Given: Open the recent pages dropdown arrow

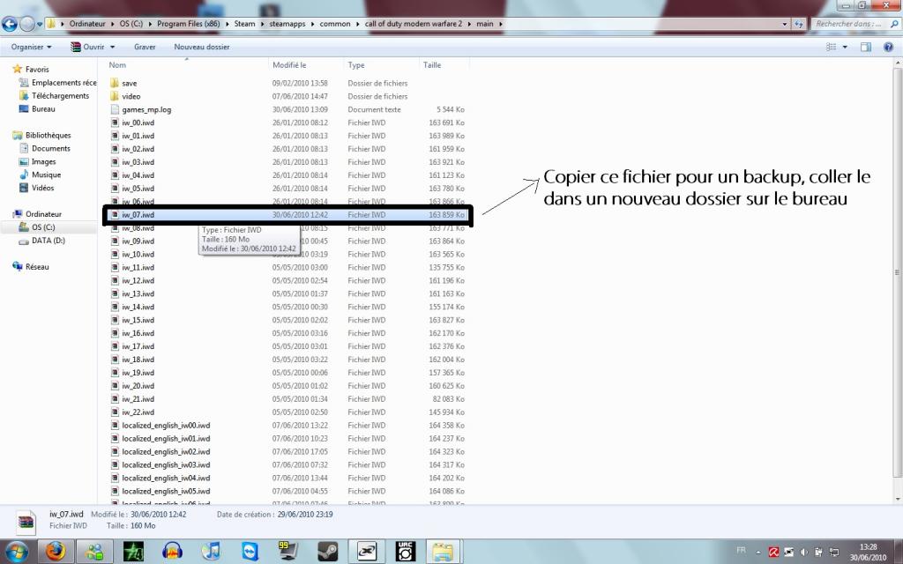Looking at the screenshot, I should pyautogui.click(x=40, y=24).
